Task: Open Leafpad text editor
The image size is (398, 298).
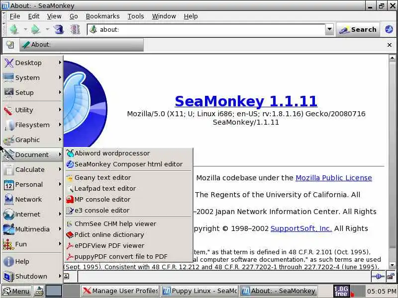Action: tap(129, 189)
